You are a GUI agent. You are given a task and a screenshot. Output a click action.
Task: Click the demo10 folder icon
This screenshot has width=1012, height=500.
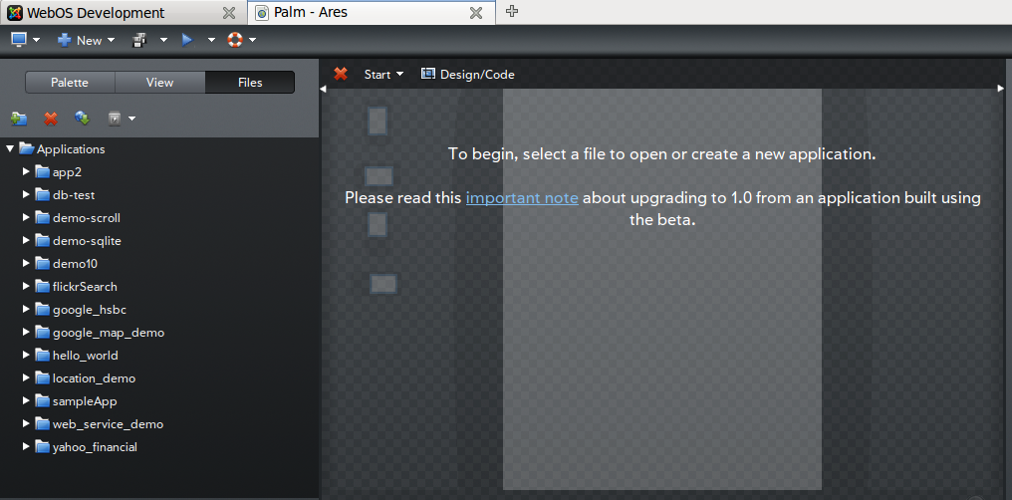[x=43, y=264]
